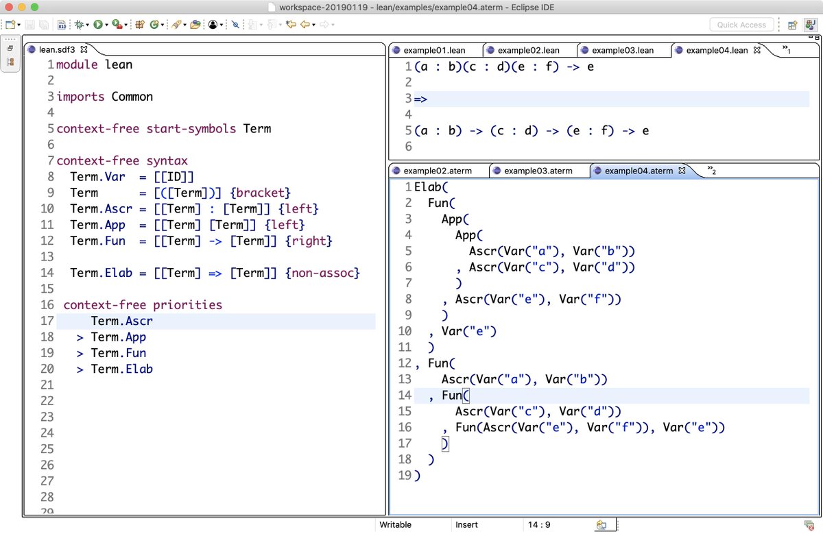This screenshot has width=823, height=534.
Task: Switch to example01.lean tab
Action: click(435, 50)
